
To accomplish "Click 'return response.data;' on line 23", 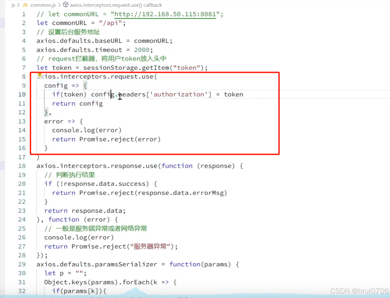I will click(85, 211).
